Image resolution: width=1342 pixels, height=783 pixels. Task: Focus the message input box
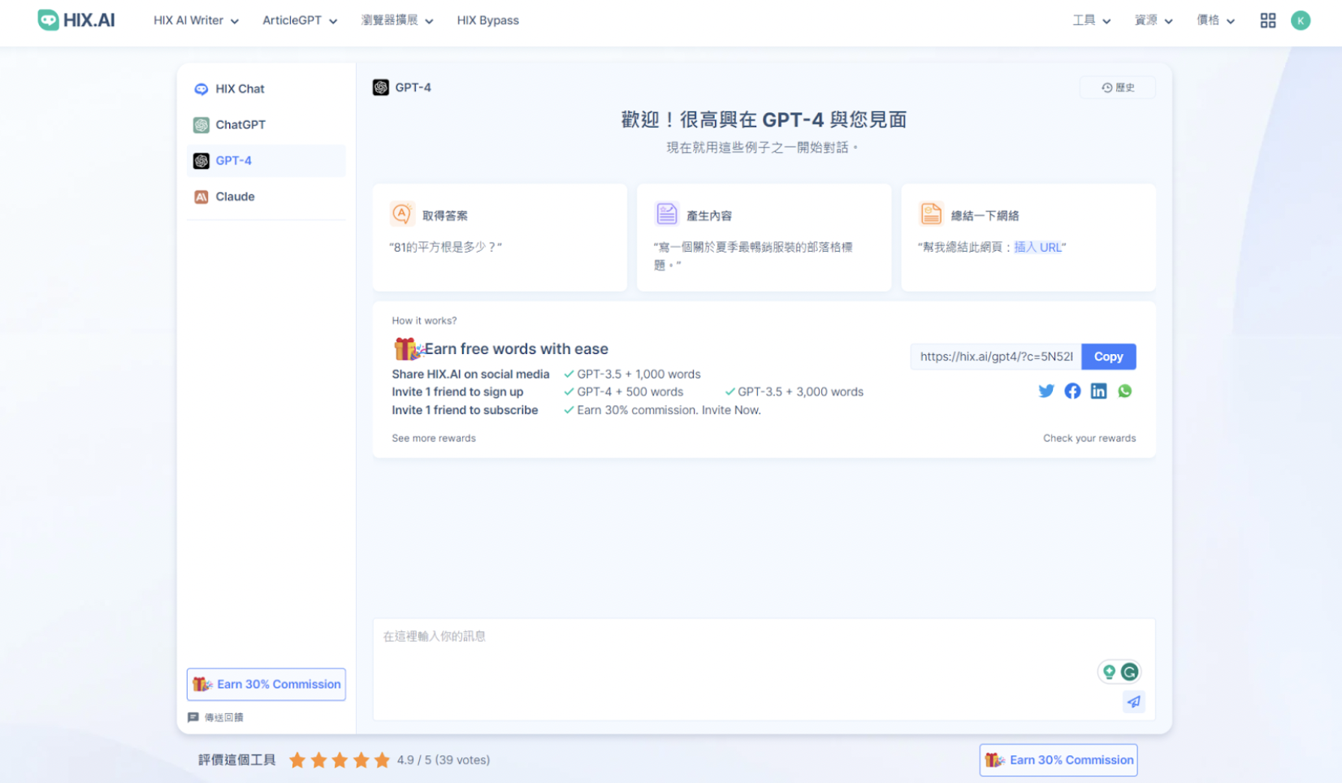pos(764,669)
